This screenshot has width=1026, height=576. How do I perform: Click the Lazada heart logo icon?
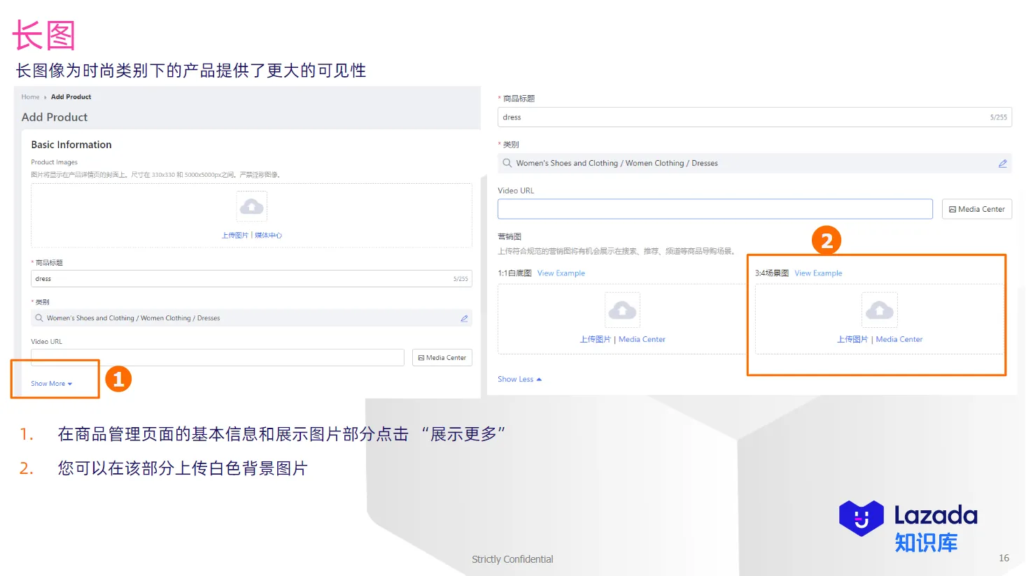862,518
